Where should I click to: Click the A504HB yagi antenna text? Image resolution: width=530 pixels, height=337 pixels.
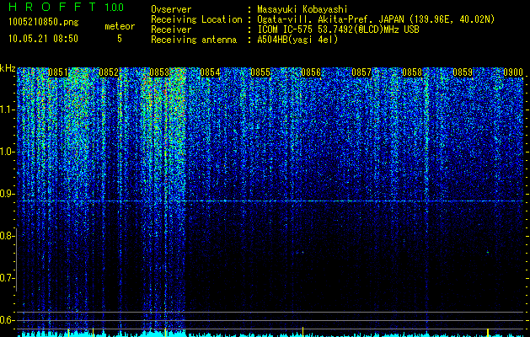[297, 40]
